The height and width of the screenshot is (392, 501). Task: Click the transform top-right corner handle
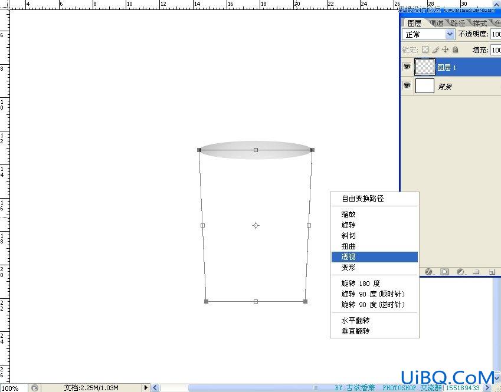tap(313, 150)
